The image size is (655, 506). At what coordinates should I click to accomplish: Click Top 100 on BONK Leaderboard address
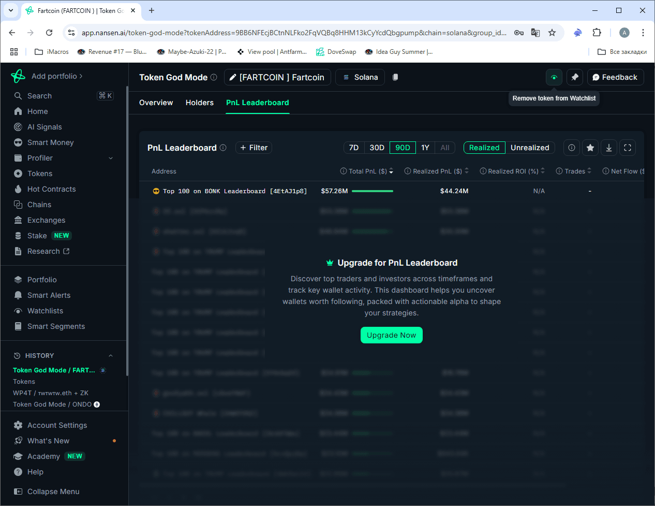tap(235, 191)
